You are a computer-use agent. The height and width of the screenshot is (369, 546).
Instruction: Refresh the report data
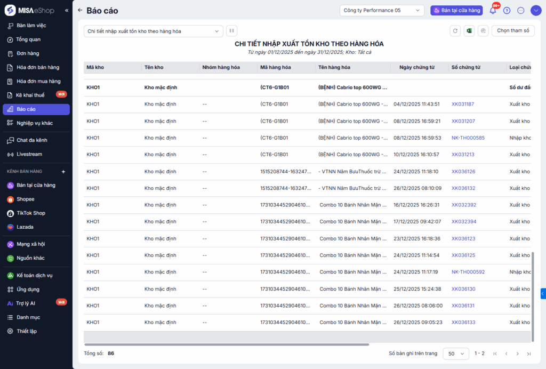pos(455,31)
